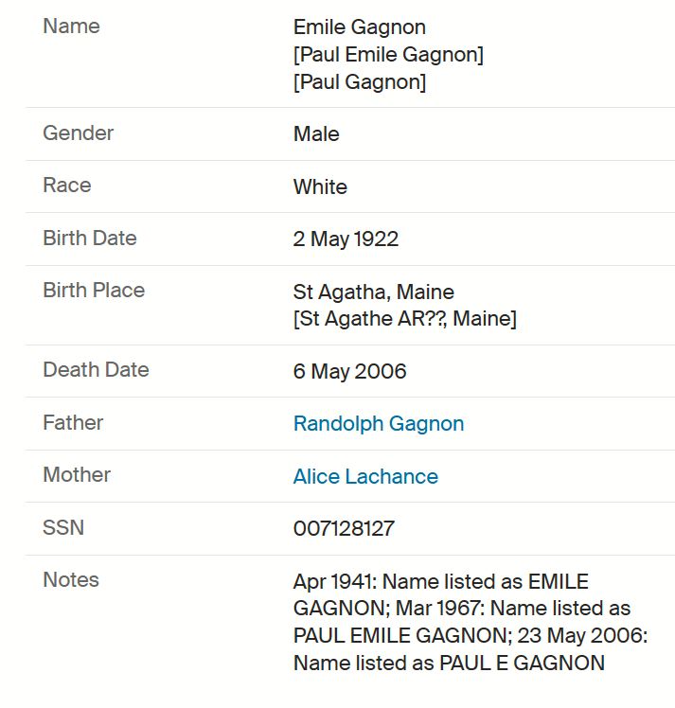This screenshot has height=708, width=675.
Task: Click the alternate name Paul Gagnon
Action: click(360, 82)
